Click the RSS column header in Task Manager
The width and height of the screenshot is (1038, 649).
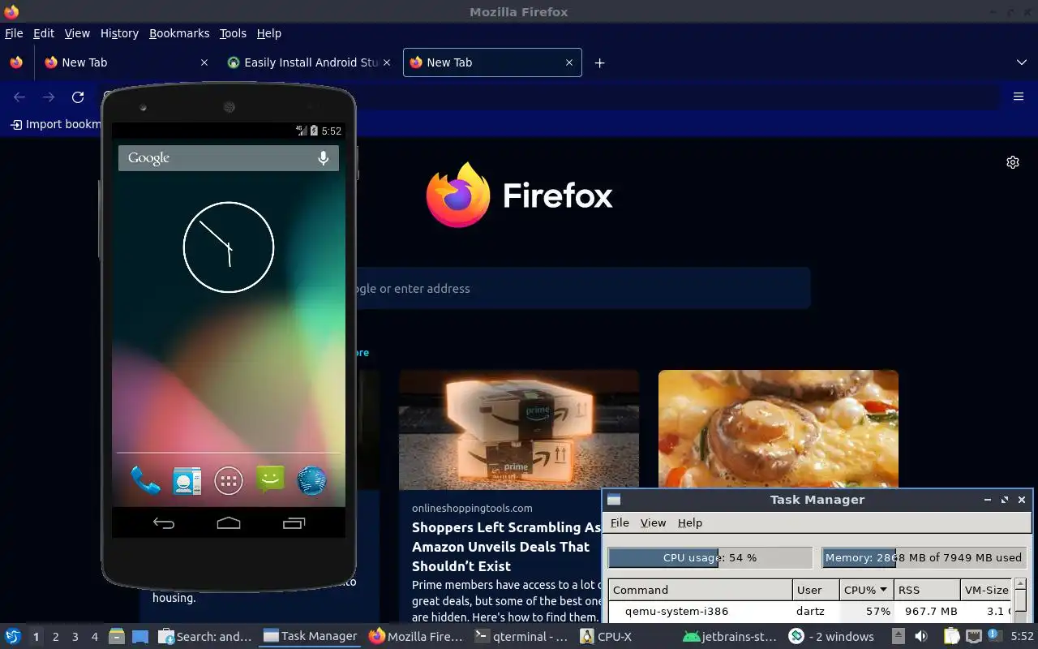[x=927, y=590]
